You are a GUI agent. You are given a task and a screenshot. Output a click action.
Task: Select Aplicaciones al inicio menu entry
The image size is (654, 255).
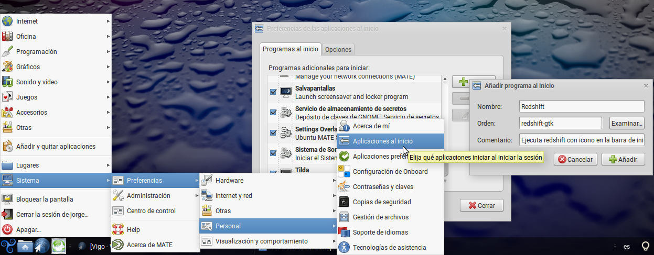coord(382,141)
